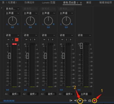114x104 pixels.
Task: Open the microphone input dropdown on Audio 1
Action: click(x=12, y=9)
